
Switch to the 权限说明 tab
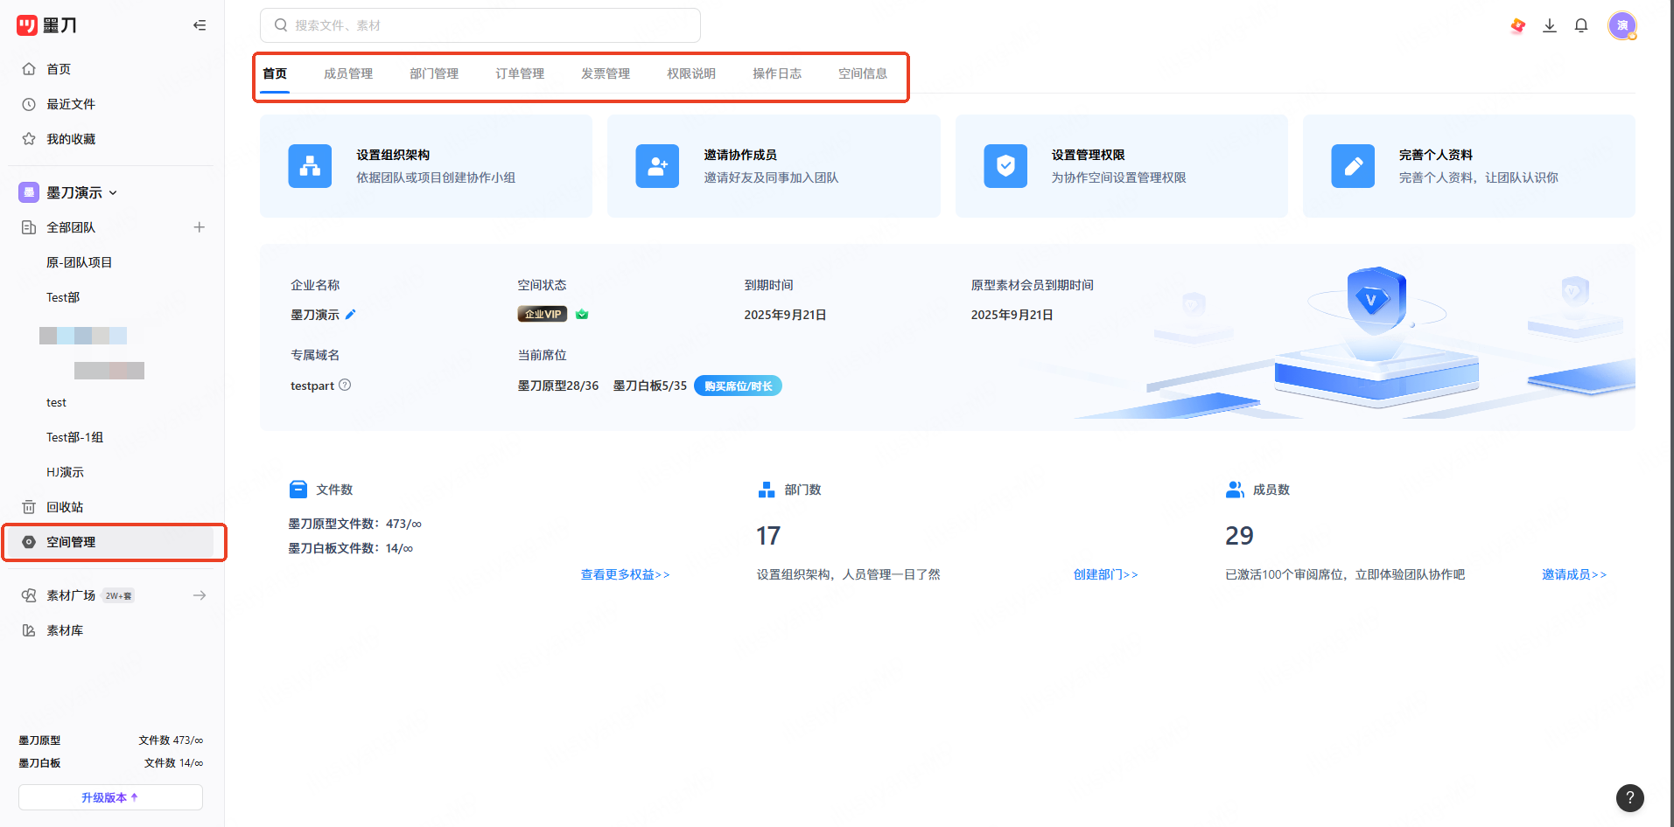(691, 73)
